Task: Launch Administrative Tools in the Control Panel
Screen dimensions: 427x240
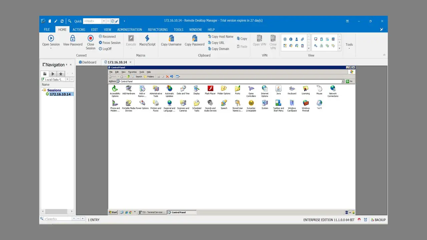Action: tap(156, 91)
